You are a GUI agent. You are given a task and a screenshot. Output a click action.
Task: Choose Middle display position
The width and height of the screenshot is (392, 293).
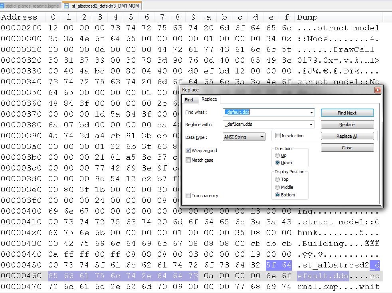[x=277, y=187]
